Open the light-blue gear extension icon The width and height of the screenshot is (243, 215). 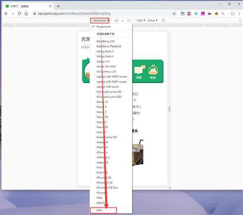point(196,13)
